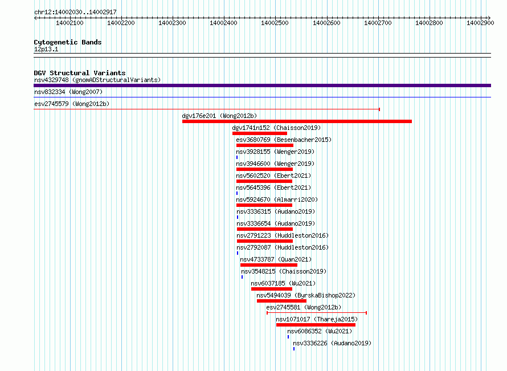Select the nsv3336654 red variant bar
This screenshot has width=507, height=371.
265,229
